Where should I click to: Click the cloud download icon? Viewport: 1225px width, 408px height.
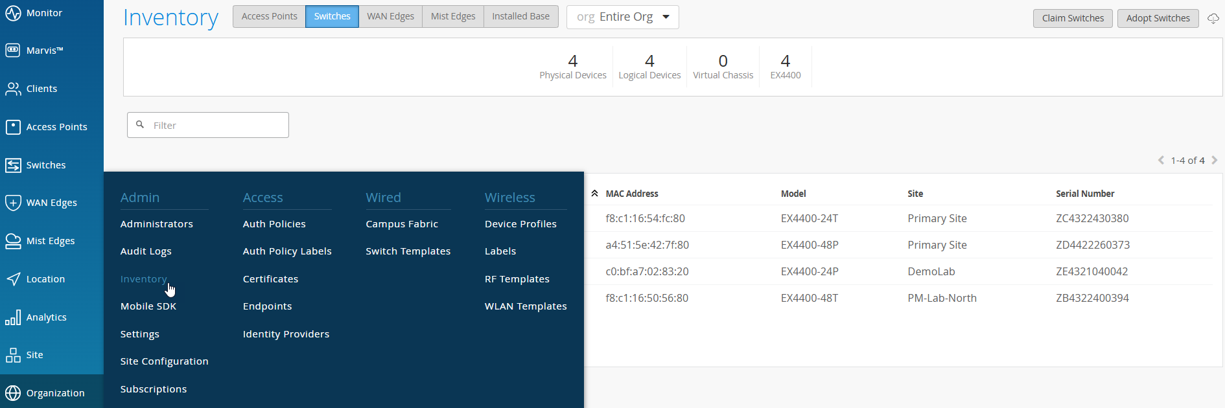pos(1213,19)
